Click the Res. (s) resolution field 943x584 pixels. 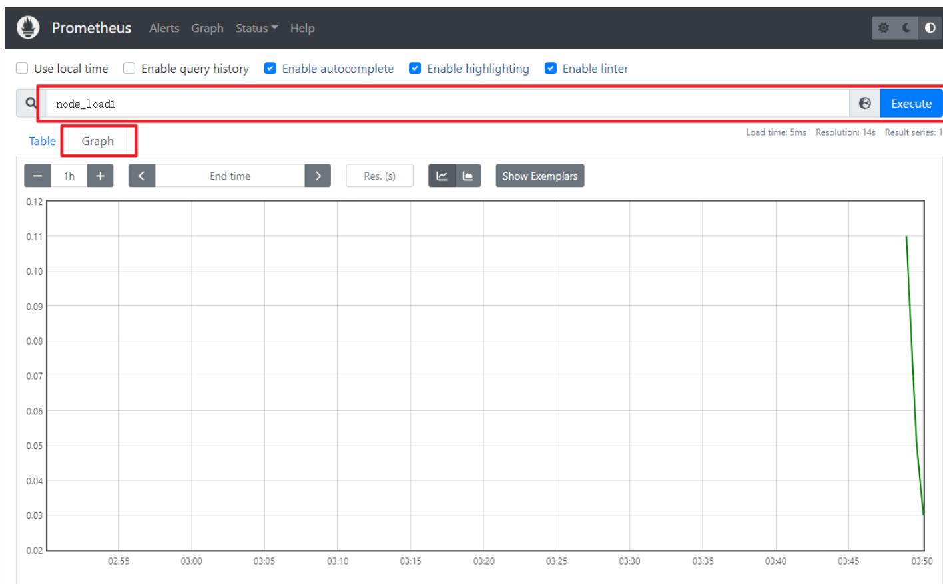click(380, 176)
